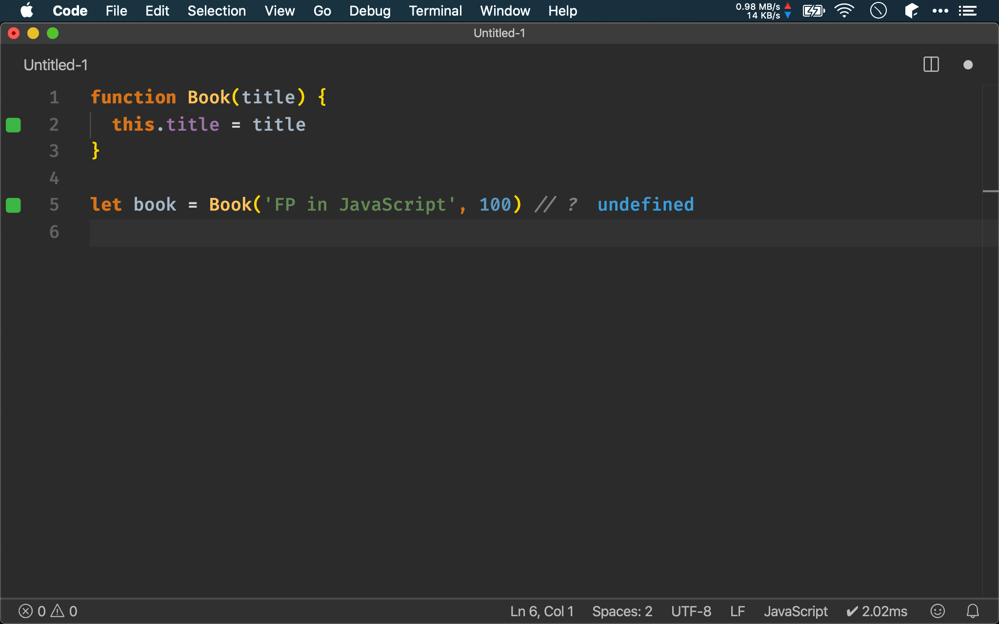This screenshot has width=999, height=624.
Task: Click the green coverage square on line 5
Action: (14, 205)
